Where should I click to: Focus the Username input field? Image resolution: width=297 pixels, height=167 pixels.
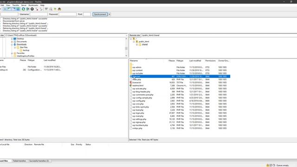[x=39, y=14]
